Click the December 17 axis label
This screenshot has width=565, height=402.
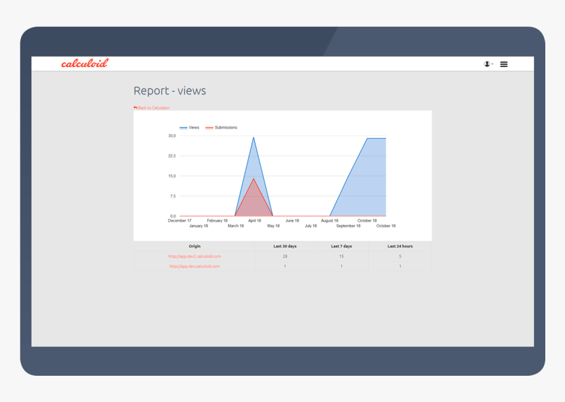coord(179,221)
